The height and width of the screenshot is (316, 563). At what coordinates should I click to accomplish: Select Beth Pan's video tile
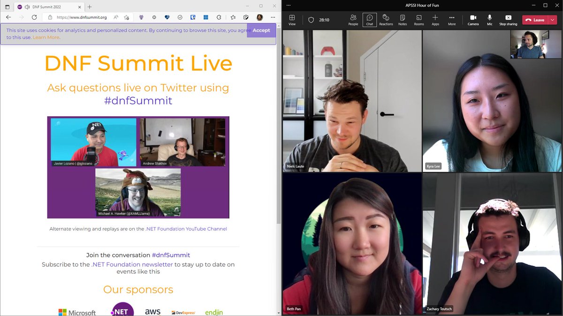coord(352,243)
